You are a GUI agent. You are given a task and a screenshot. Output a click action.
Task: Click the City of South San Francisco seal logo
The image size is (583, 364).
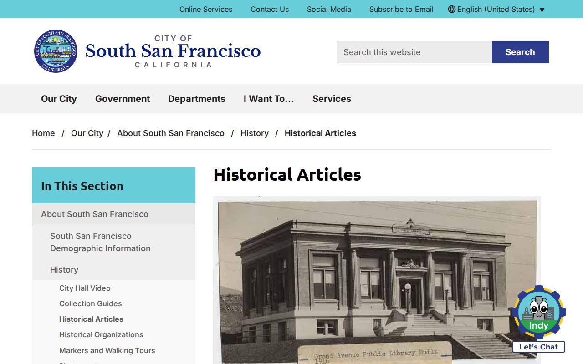[56, 51]
